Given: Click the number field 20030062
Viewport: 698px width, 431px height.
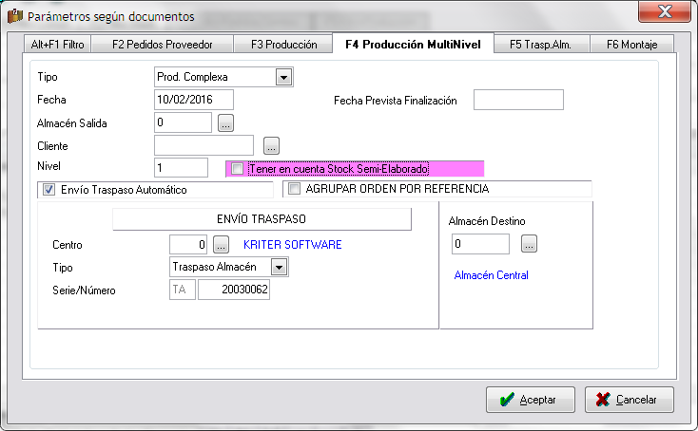Looking at the screenshot, I should 234,290.
